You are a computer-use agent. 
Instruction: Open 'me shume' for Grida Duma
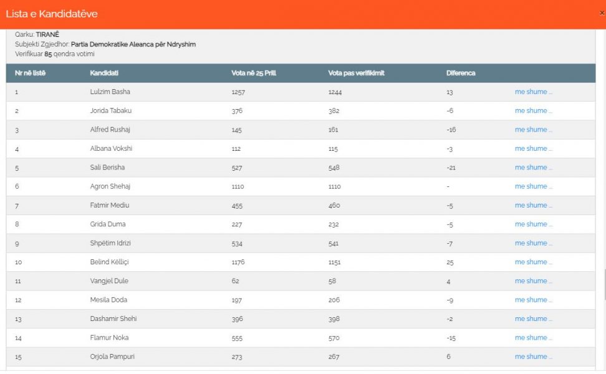533,224
